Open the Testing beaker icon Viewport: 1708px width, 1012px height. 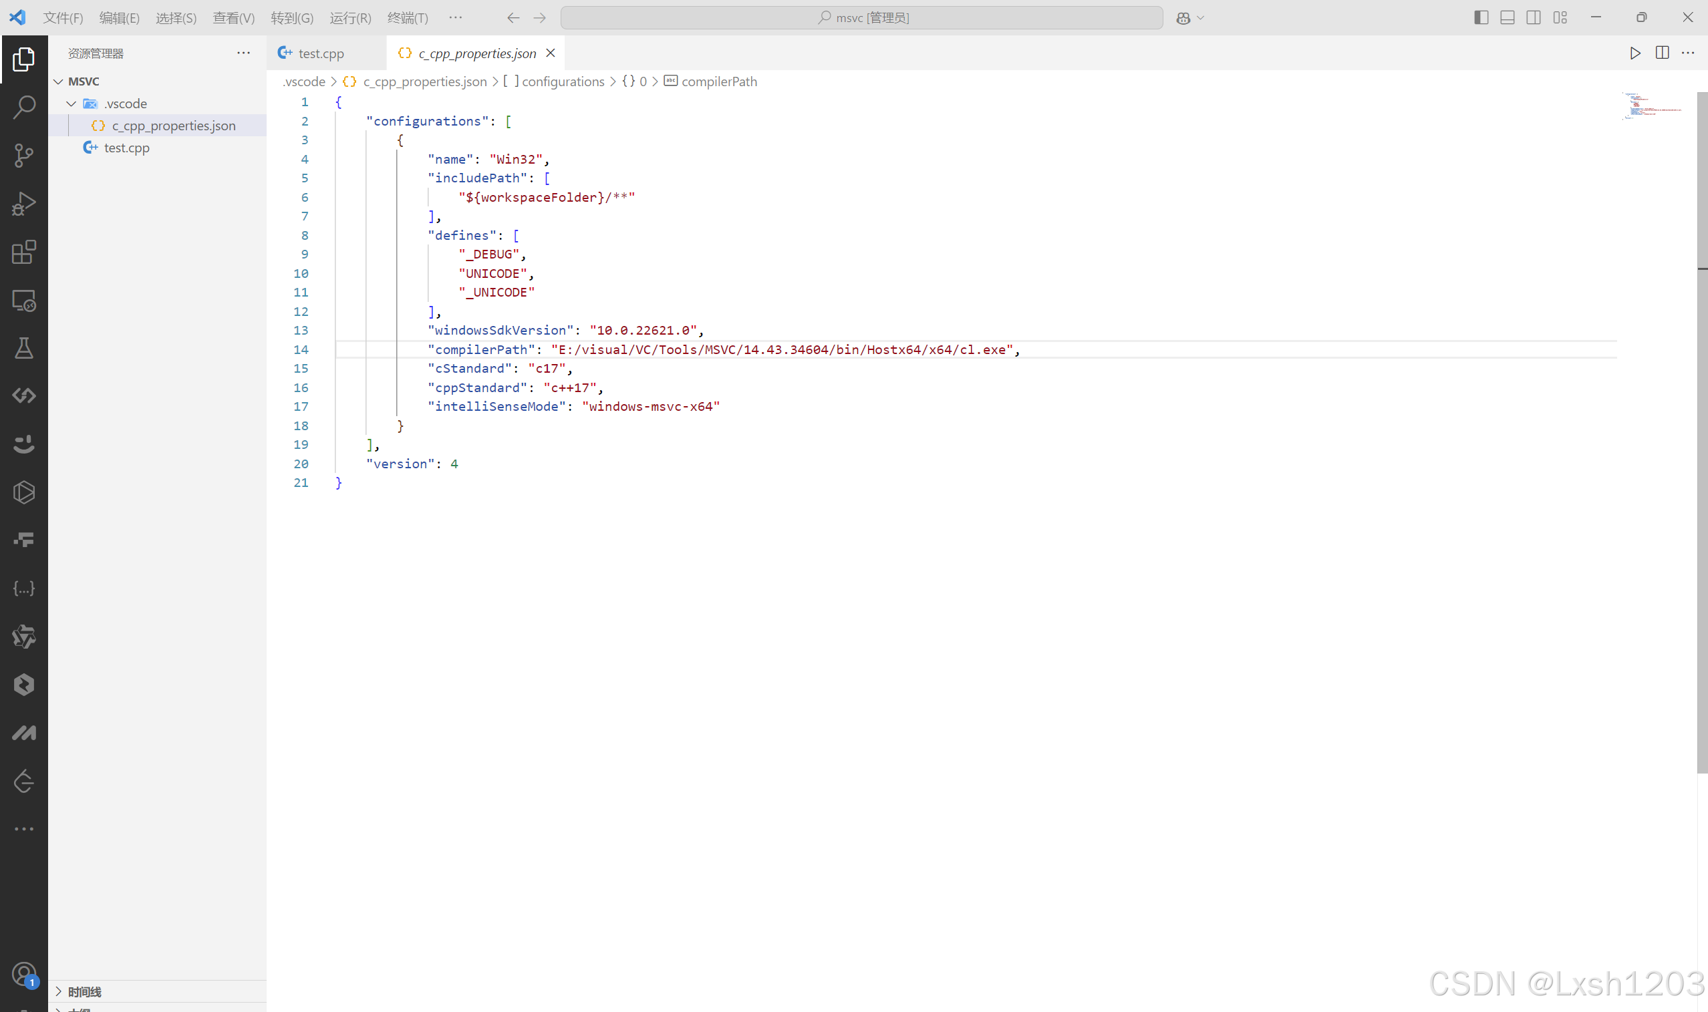coord(24,348)
